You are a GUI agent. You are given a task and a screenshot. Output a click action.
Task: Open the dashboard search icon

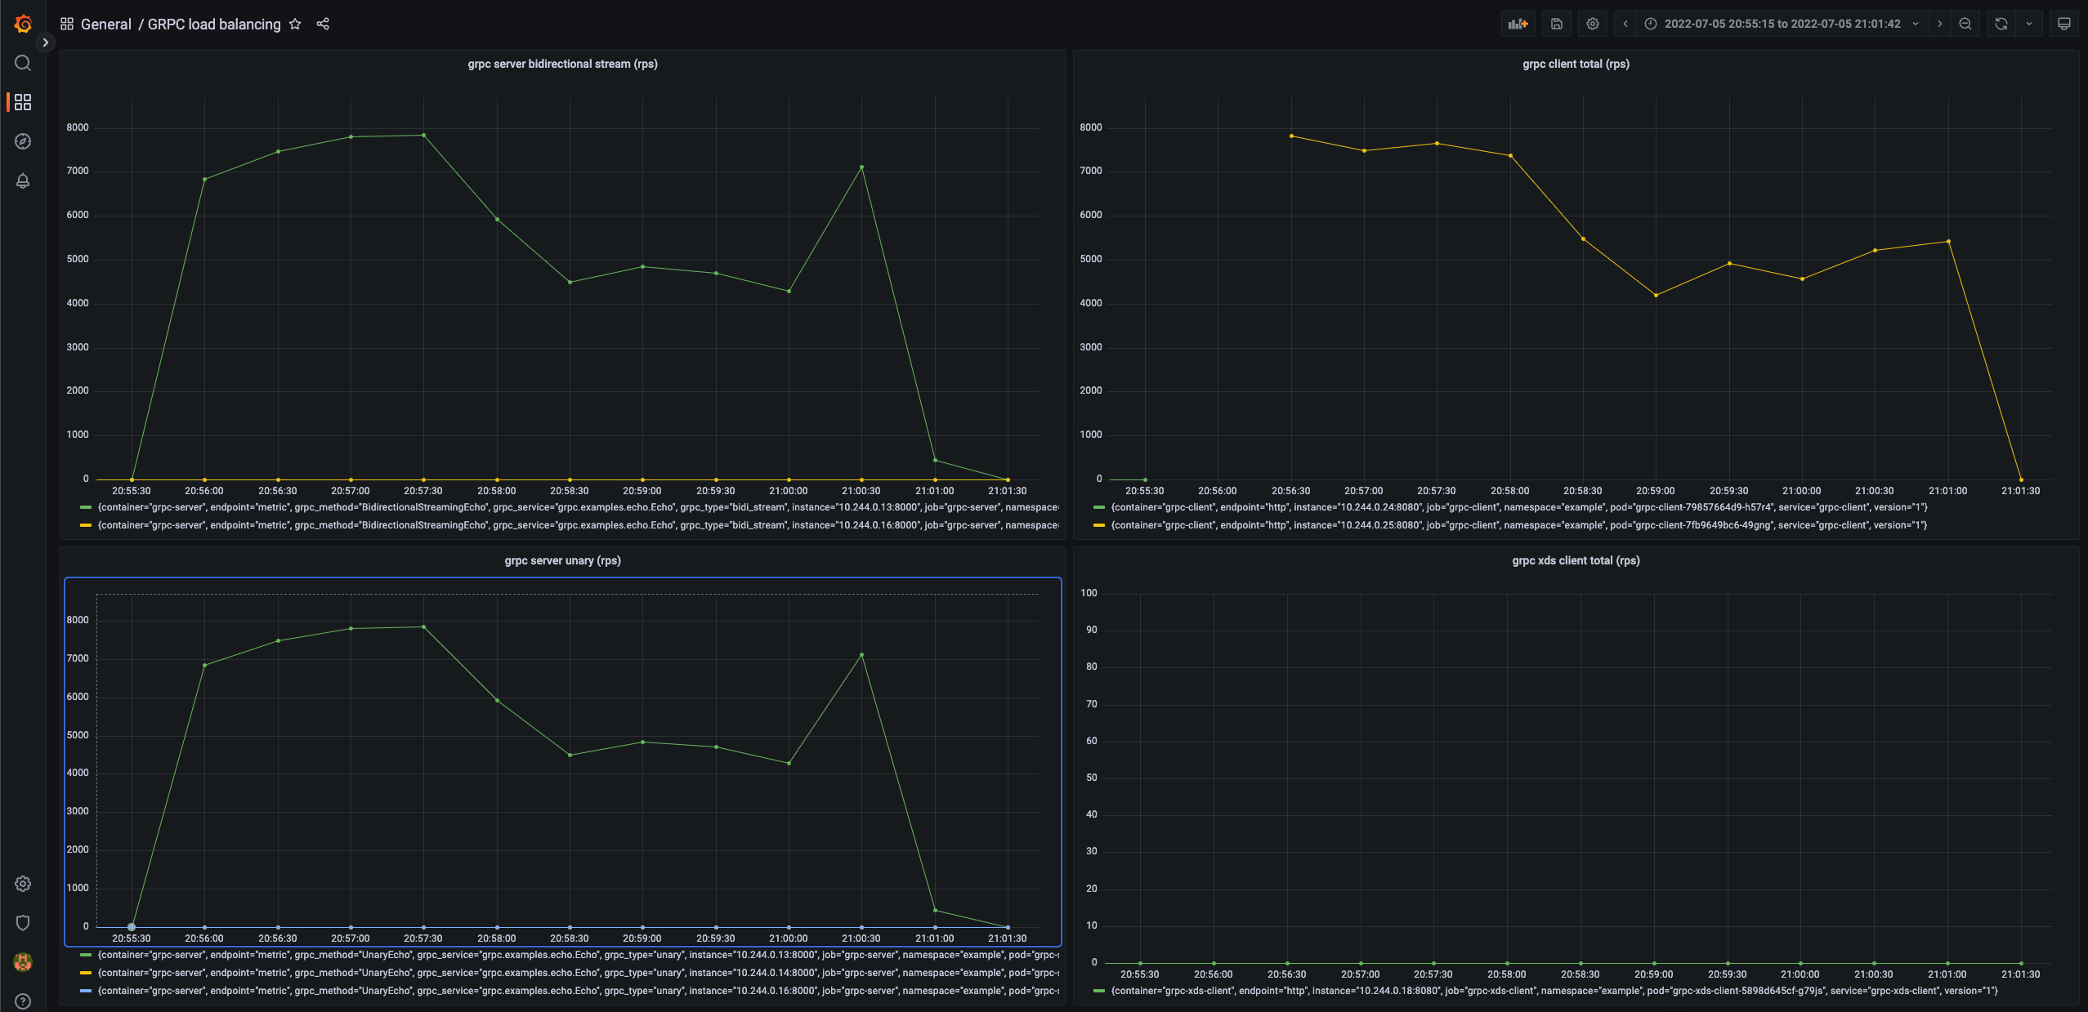pyautogui.click(x=23, y=63)
